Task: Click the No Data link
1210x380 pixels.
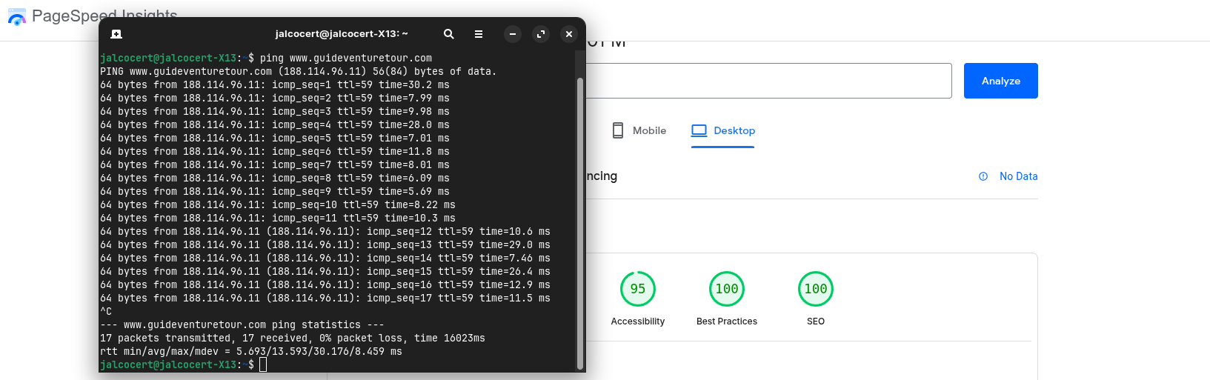Action: (1018, 176)
